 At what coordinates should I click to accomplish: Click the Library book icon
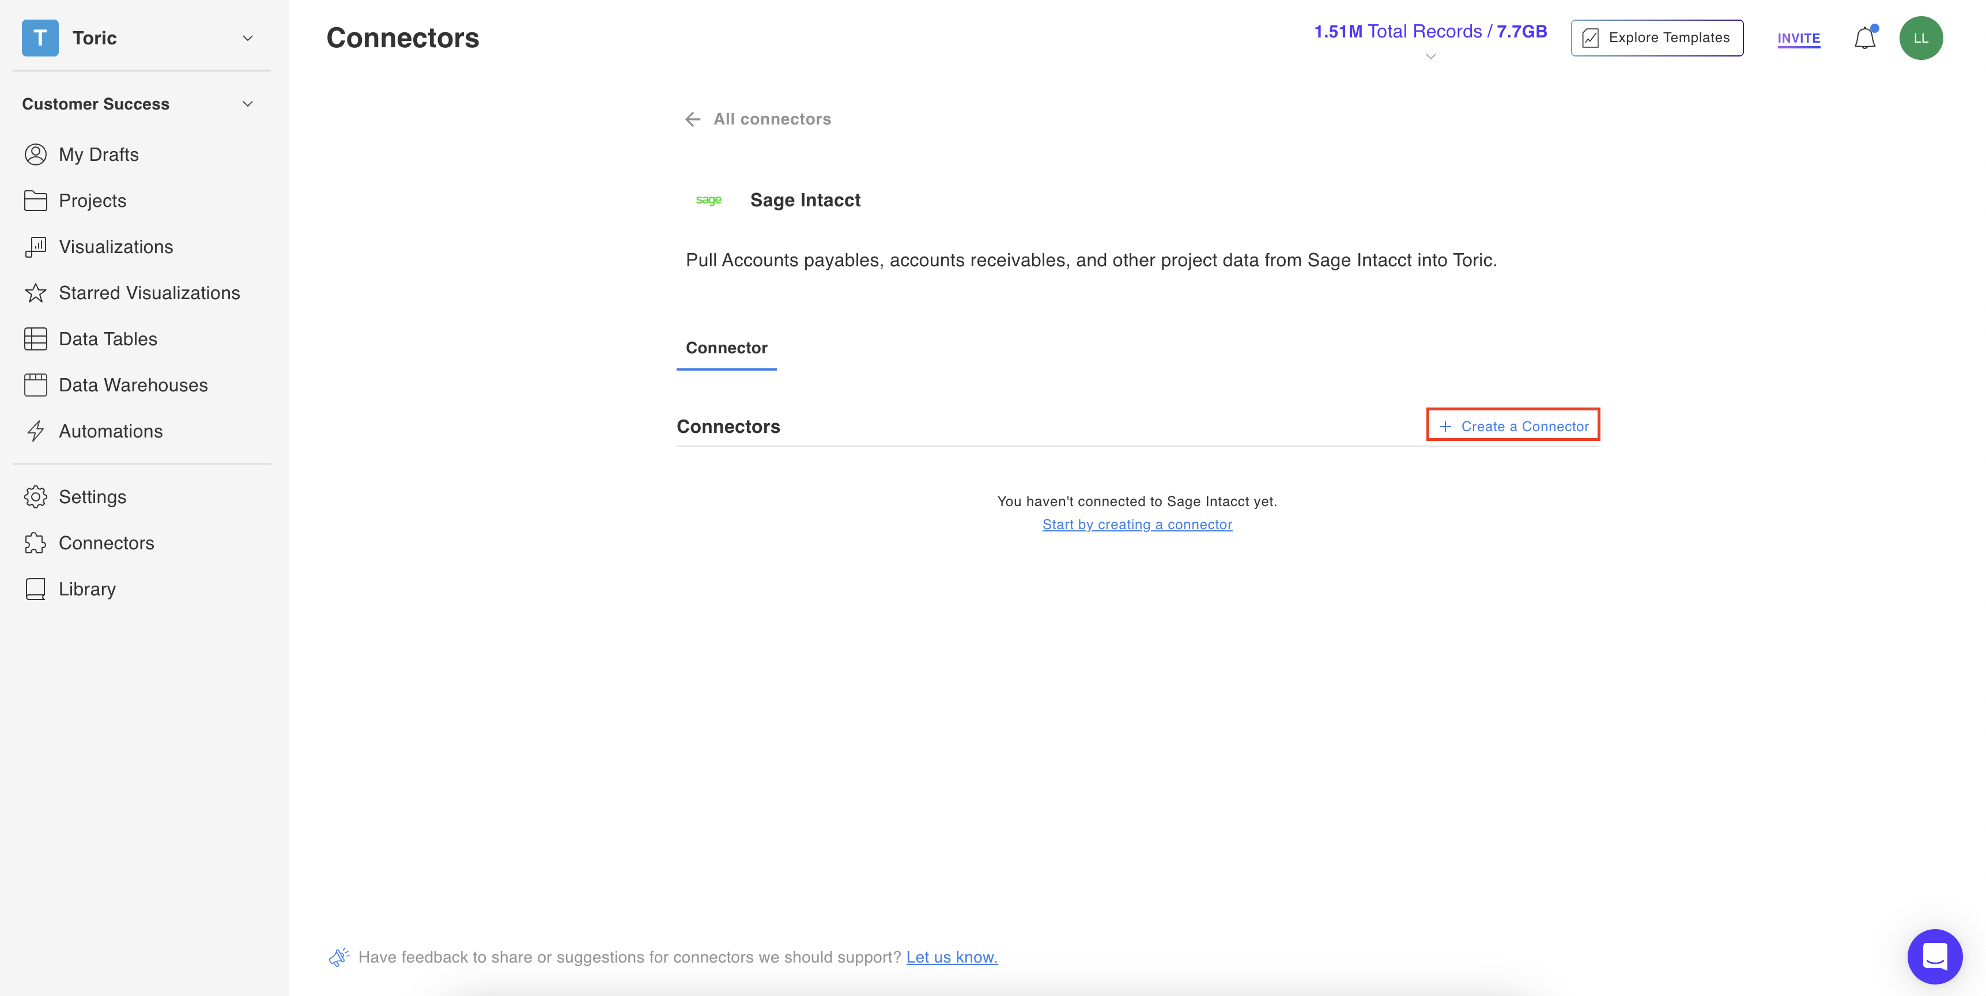[x=36, y=589]
